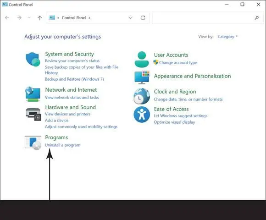Click Let Windows suggest settings

(x=181, y=116)
